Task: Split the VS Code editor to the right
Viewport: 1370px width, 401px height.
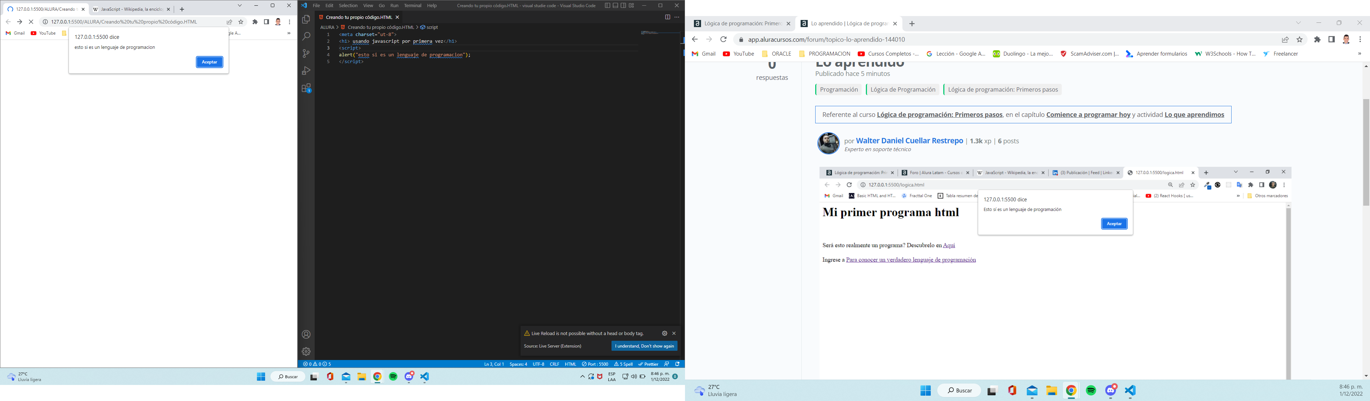Action: click(x=667, y=17)
